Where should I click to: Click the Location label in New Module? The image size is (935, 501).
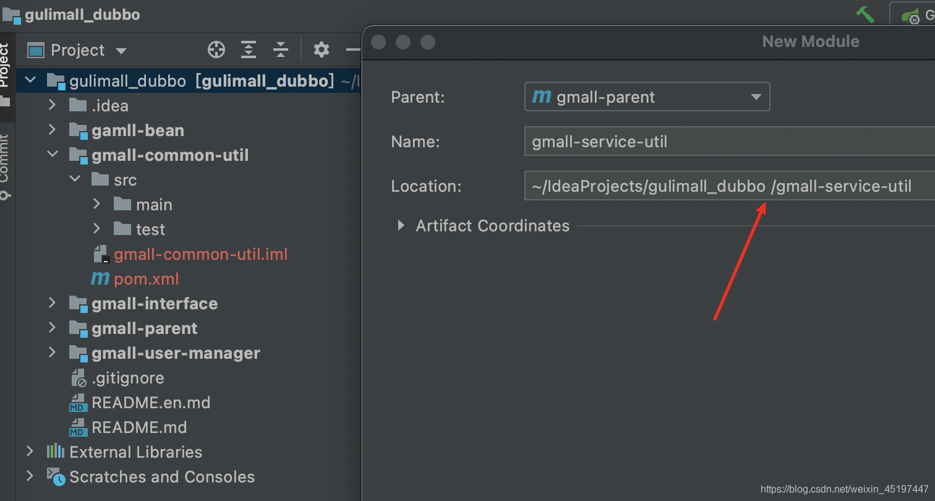point(426,186)
